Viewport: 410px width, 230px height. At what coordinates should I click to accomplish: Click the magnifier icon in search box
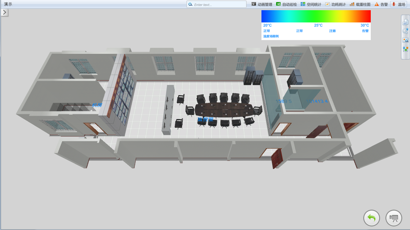click(x=190, y=4)
